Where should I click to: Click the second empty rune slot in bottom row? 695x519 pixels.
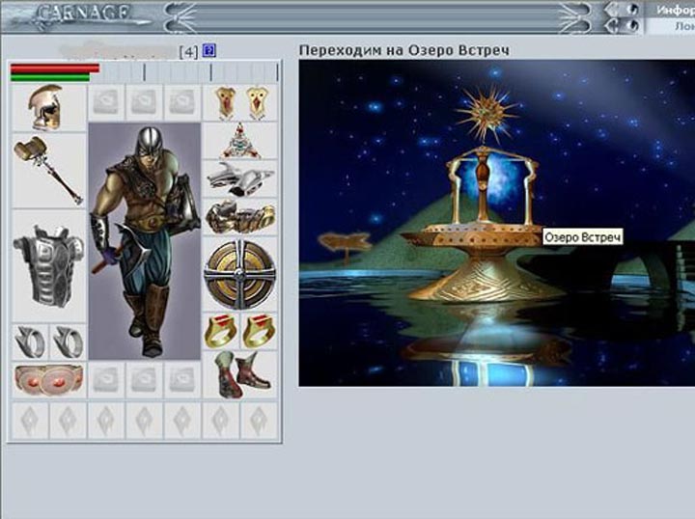click(x=69, y=421)
